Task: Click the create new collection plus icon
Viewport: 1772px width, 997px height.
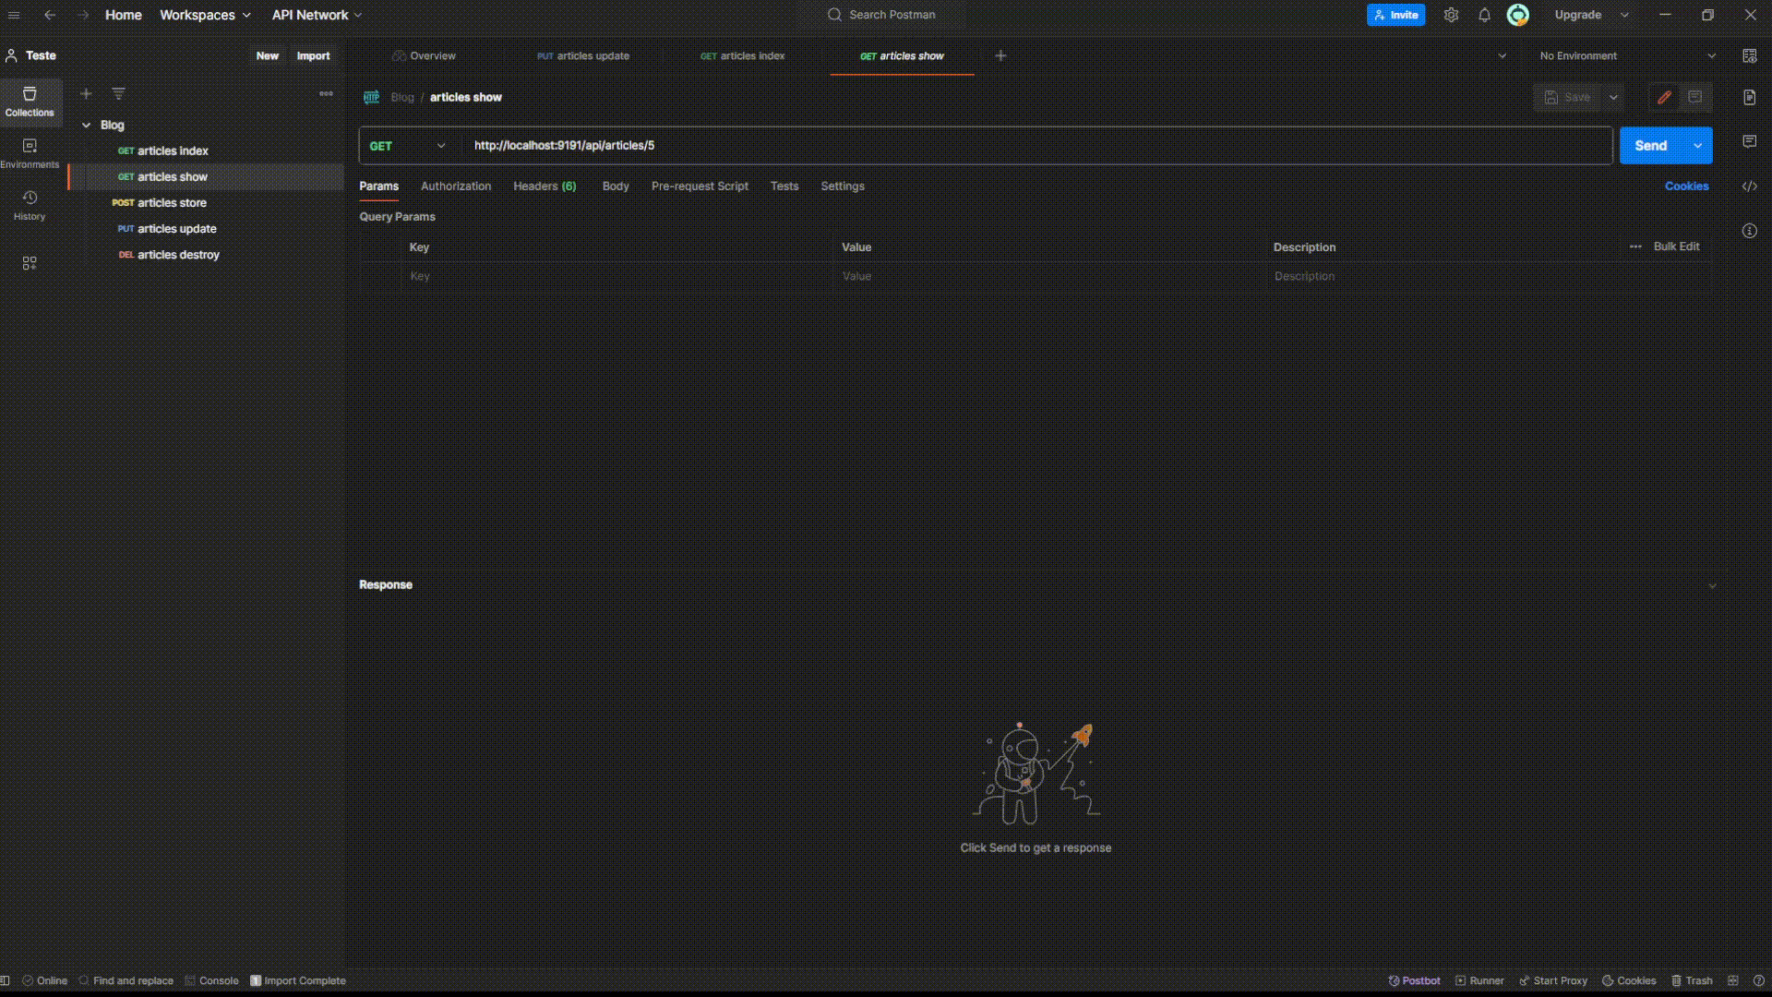Action: [86, 93]
